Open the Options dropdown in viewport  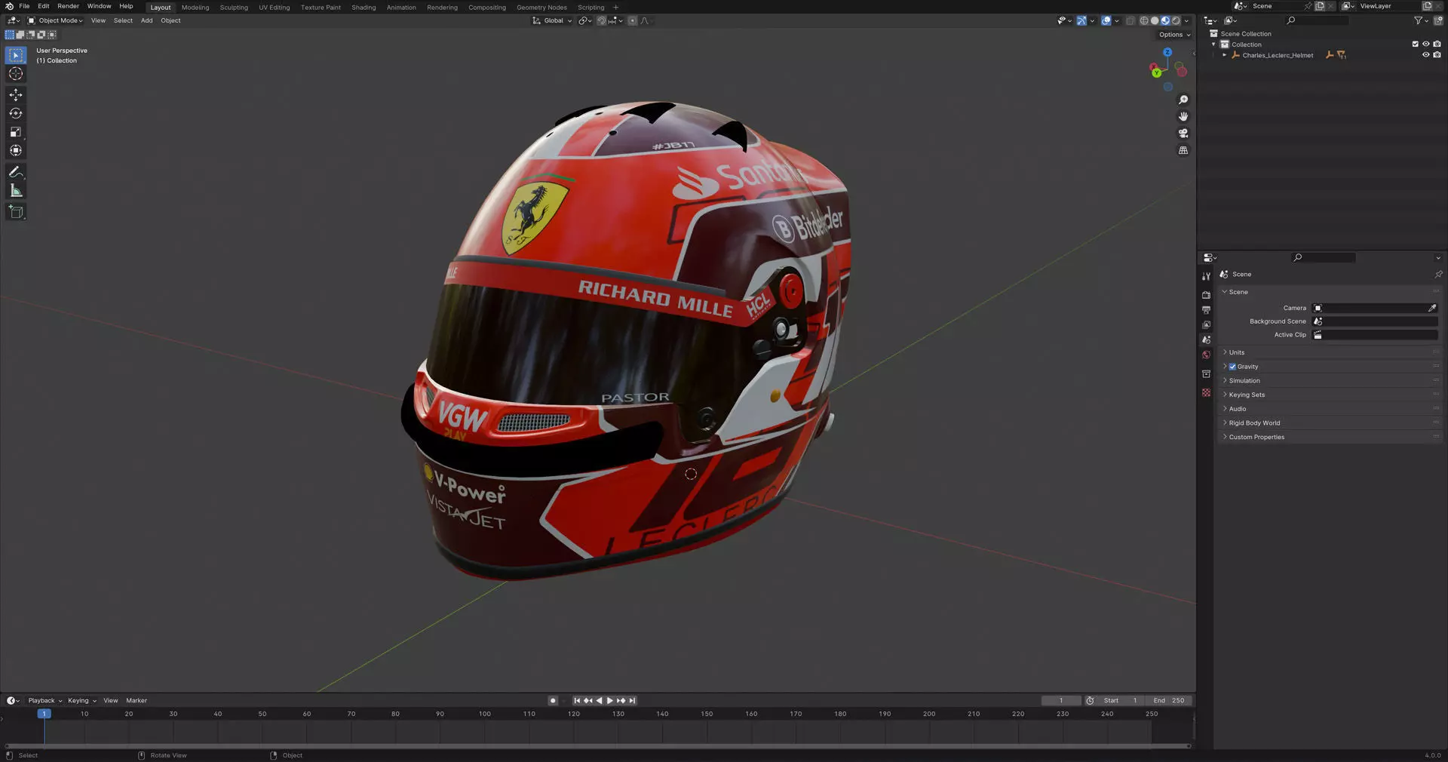[x=1175, y=35]
